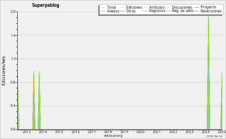Click the 2018 x-axis label
226x139 pixels.
(108, 132)
